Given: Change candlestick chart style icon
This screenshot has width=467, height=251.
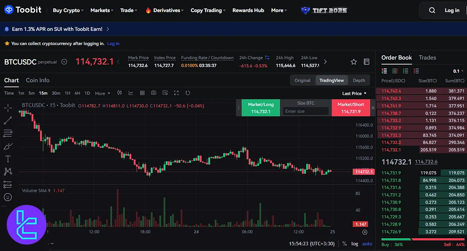Looking at the screenshot, I should (x=120, y=93).
